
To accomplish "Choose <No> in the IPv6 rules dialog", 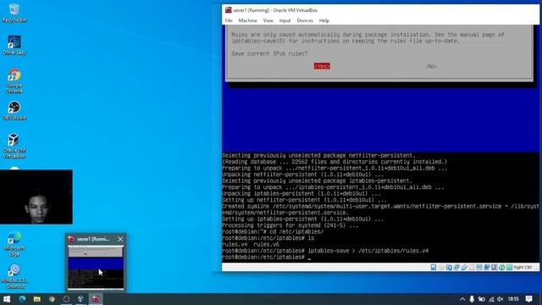I will pyautogui.click(x=431, y=66).
